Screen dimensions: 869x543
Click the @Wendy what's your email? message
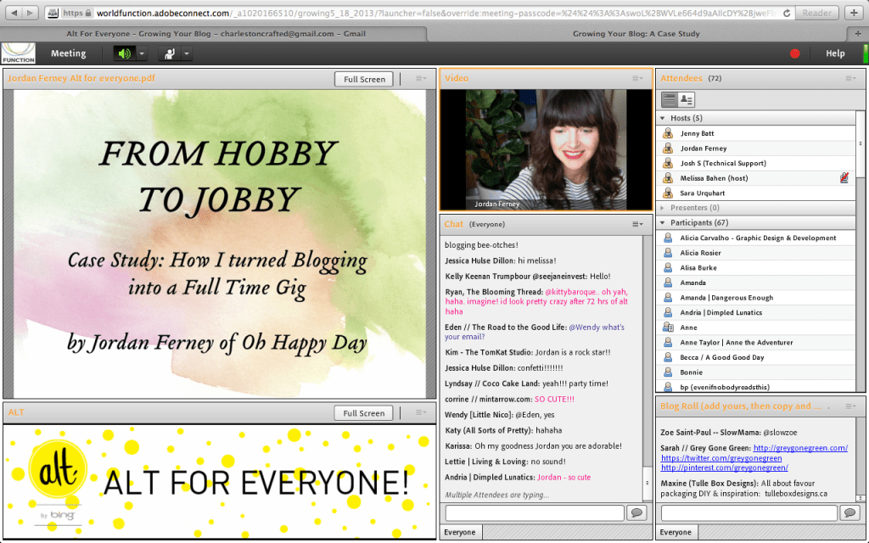535,332
